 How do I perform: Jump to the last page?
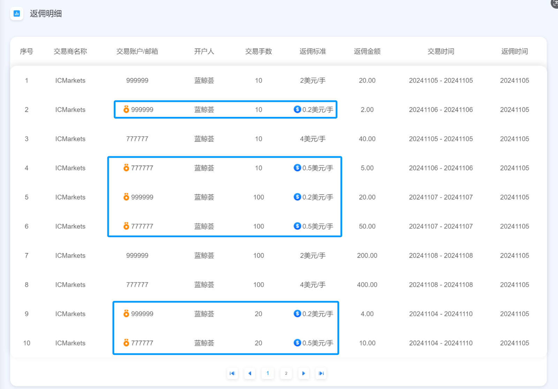click(322, 373)
